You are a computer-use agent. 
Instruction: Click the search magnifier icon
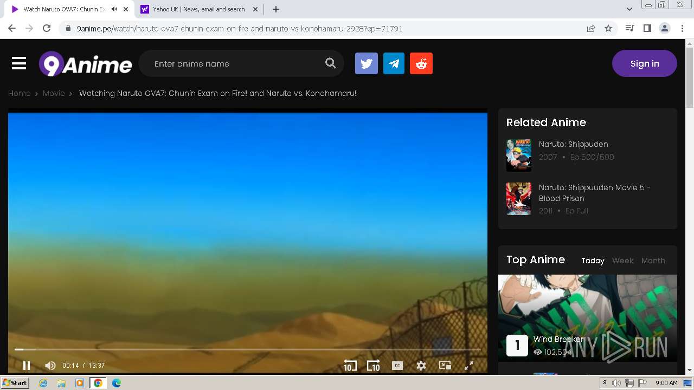pos(331,63)
